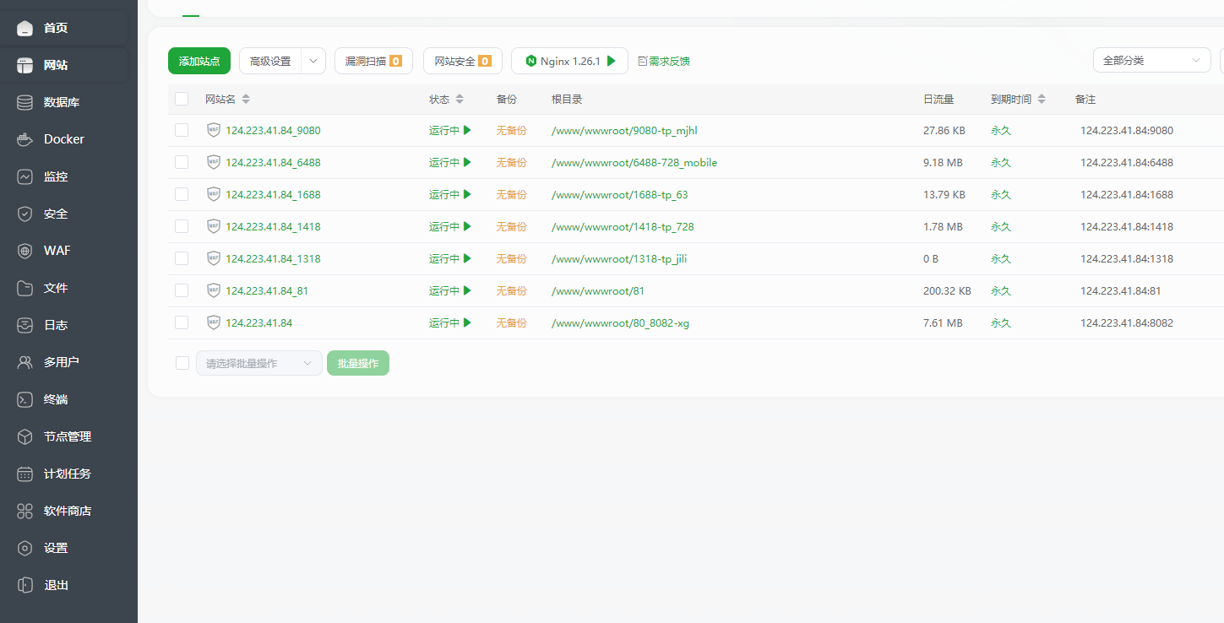1224x623 pixels.
Task: Click the 添加站点 button
Action: [x=199, y=61]
